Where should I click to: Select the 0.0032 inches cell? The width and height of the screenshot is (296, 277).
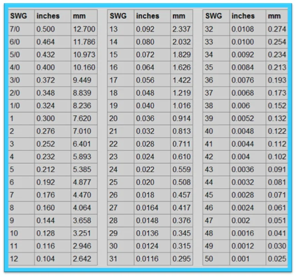248,182
